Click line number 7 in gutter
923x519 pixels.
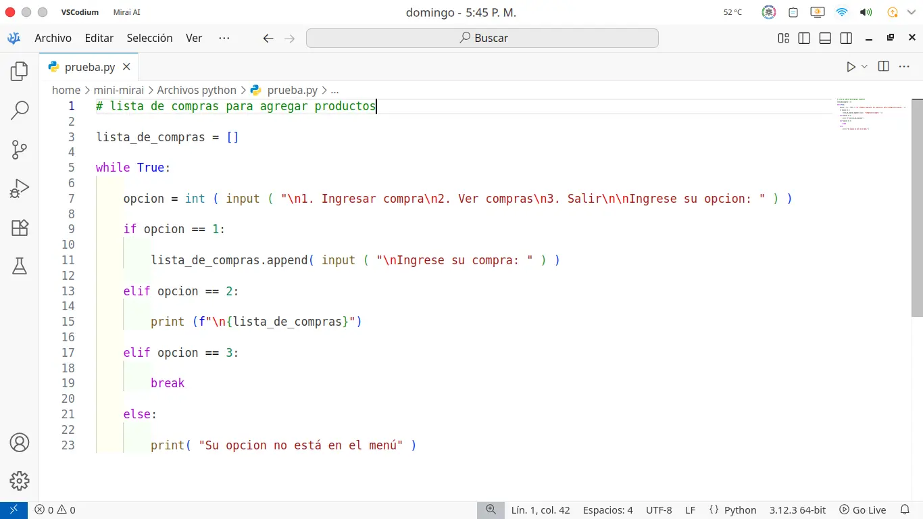(72, 199)
